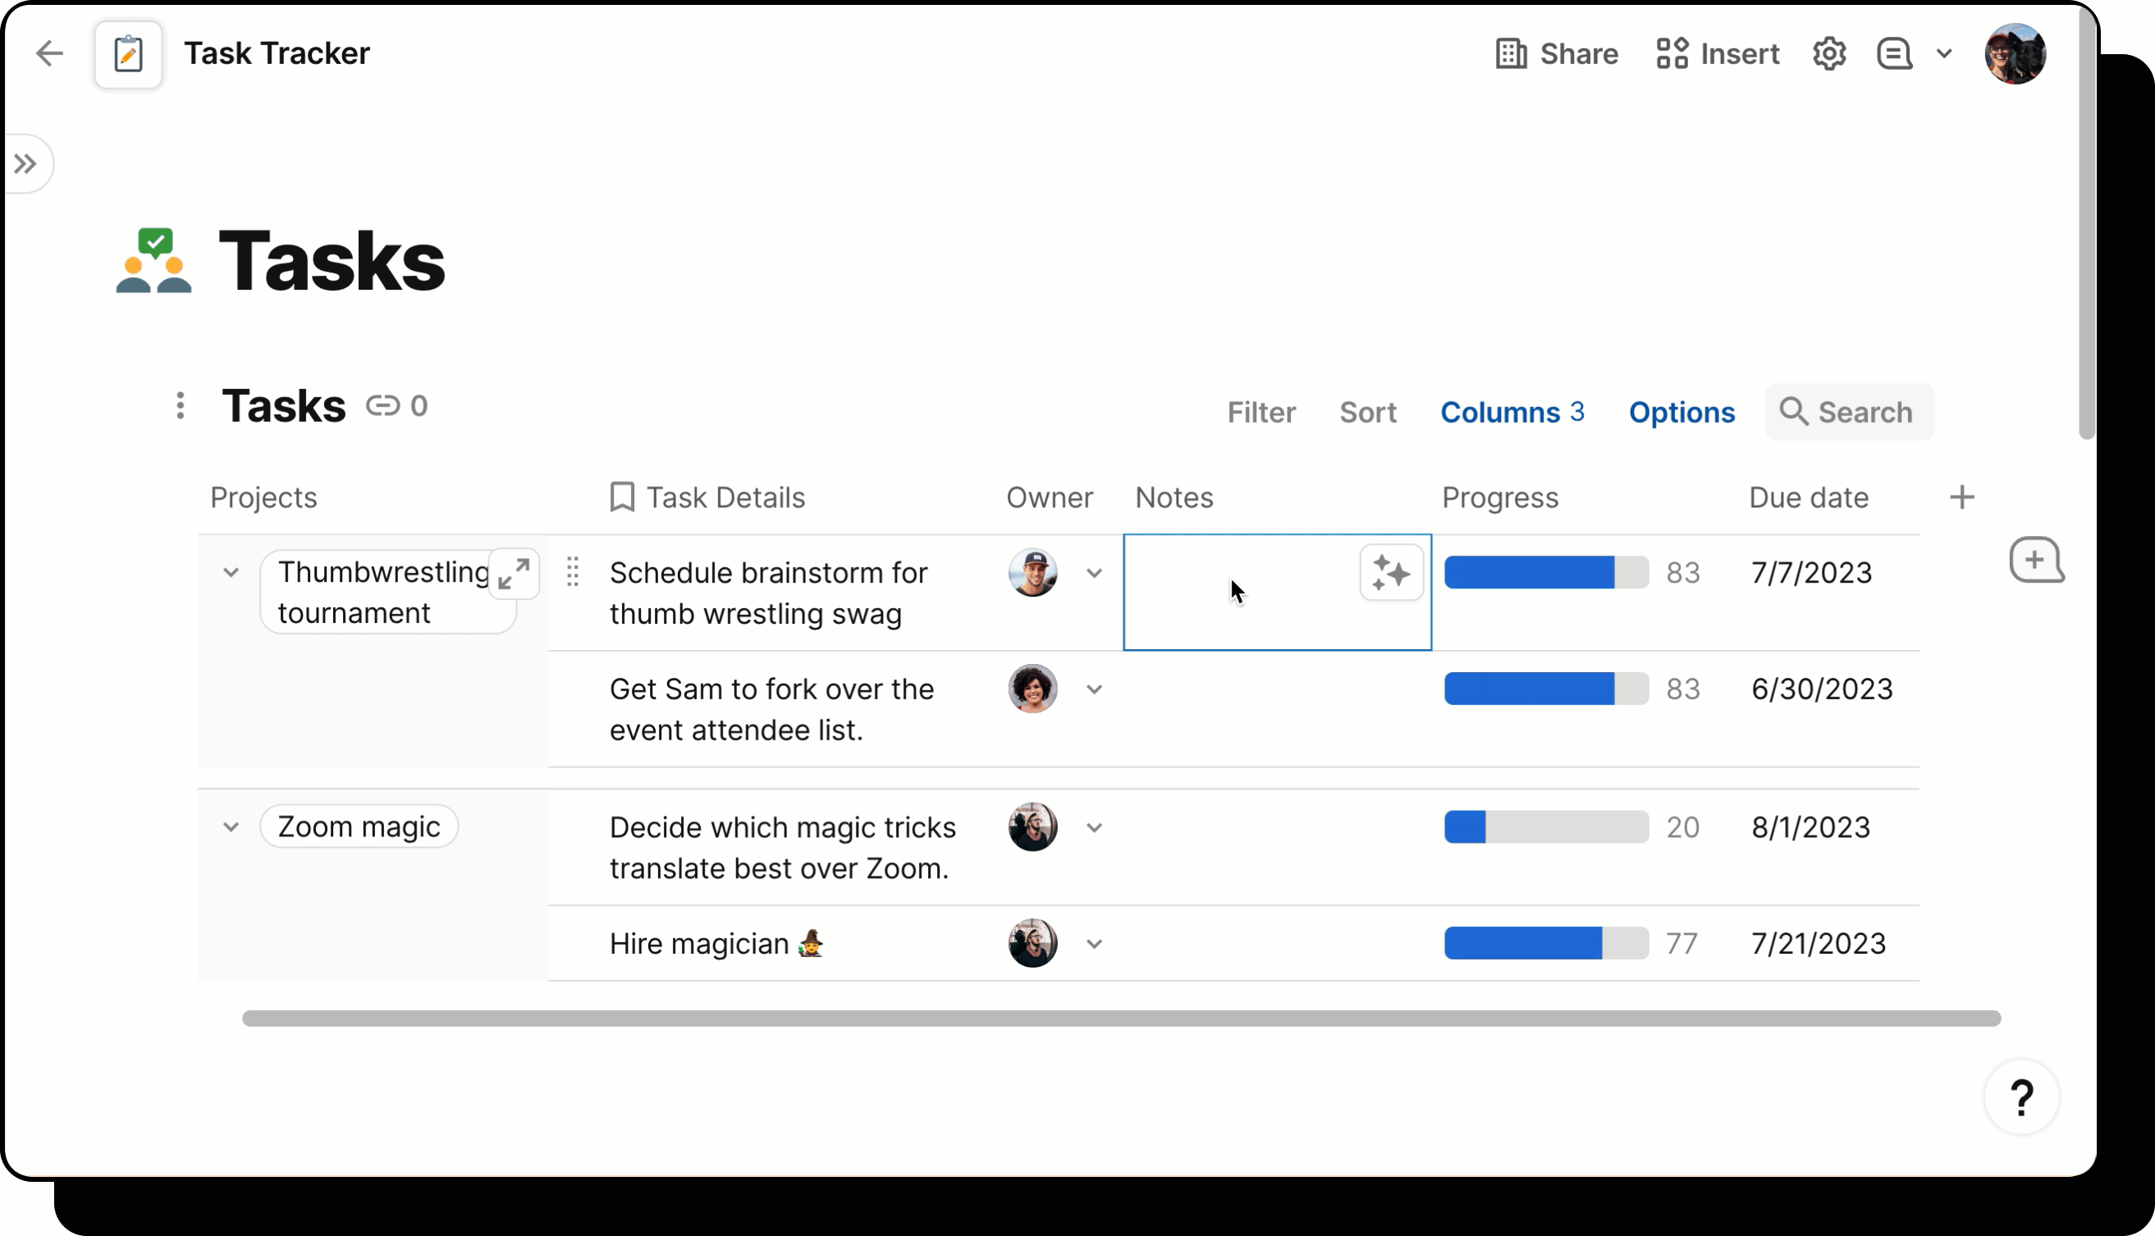Open the settings gear icon
Viewport: 2155px width, 1236px height.
(x=1829, y=53)
